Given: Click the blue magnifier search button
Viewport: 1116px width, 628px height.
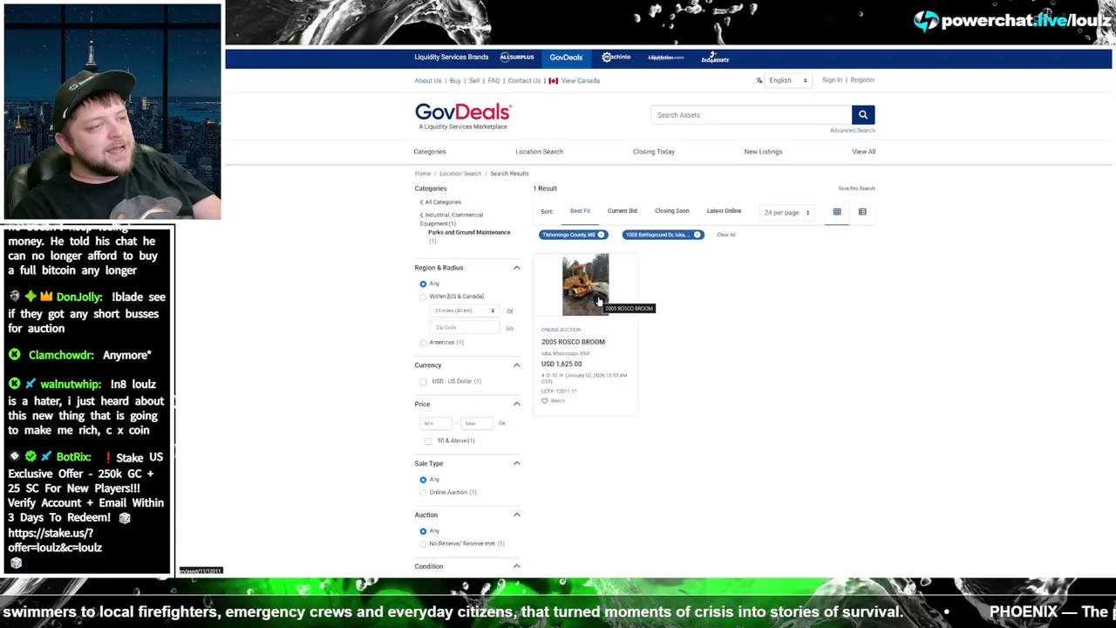Looking at the screenshot, I should [x=862, y=114].
